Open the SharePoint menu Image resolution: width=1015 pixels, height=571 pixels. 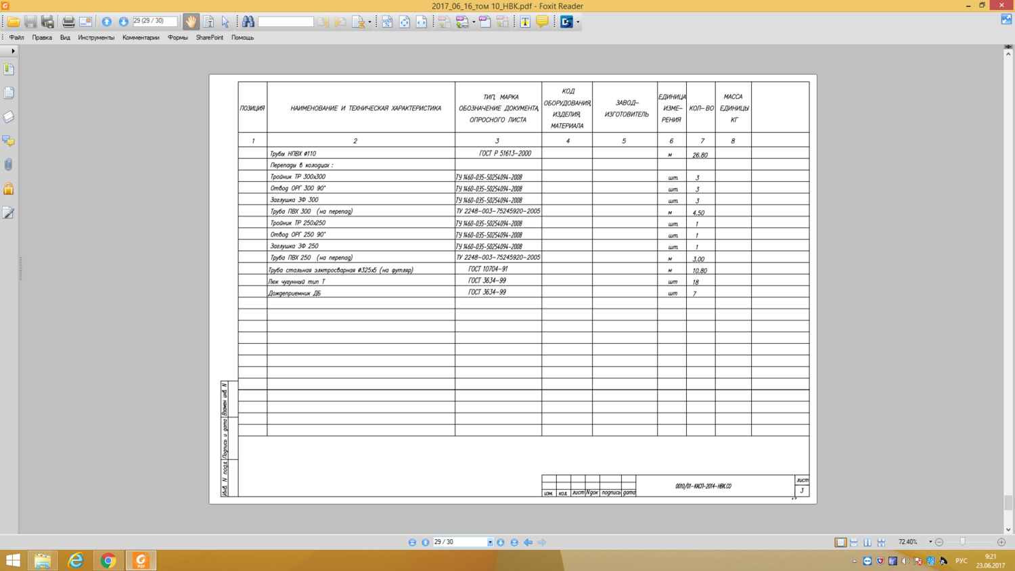210,38
